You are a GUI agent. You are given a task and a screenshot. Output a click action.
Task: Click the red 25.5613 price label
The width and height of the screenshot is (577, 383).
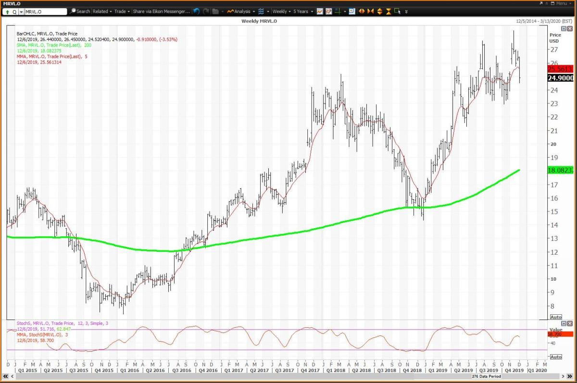[560, 69]
